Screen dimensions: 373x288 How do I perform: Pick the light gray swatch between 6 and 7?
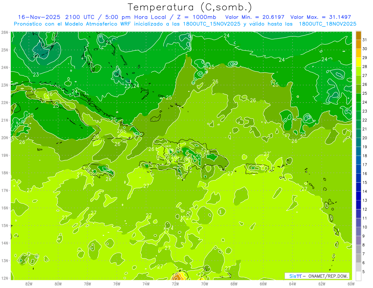click(x=358, y=258)
